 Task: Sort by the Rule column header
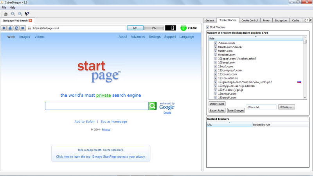point(256,38)
